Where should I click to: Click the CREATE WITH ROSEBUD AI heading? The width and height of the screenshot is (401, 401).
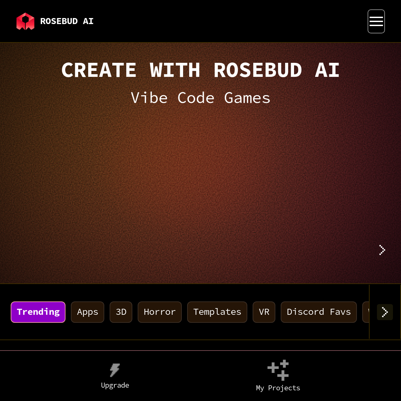pos(200,70)
